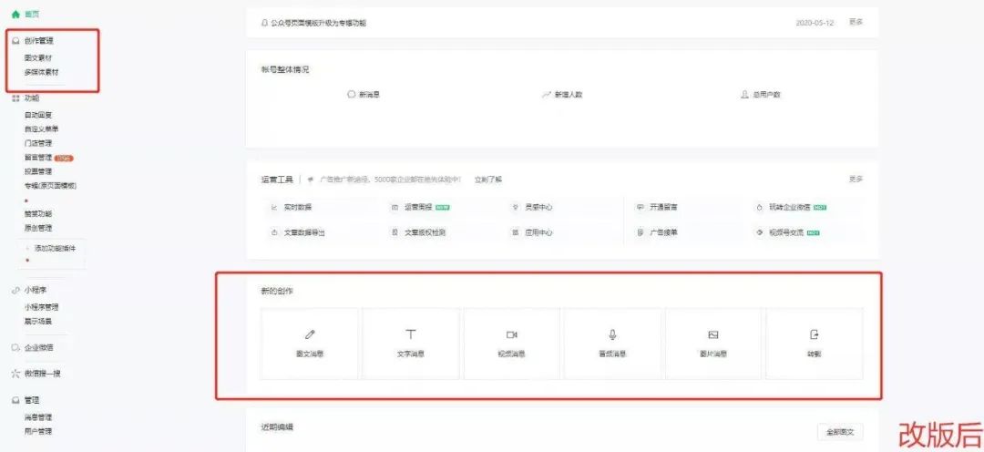Click 添加功能插件 in sidebar

(x=55, y=249)
